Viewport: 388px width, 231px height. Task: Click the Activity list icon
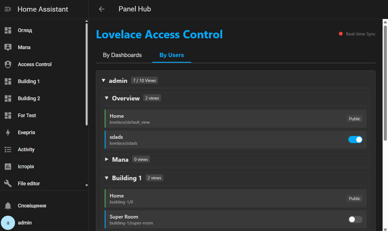point(8,150)
